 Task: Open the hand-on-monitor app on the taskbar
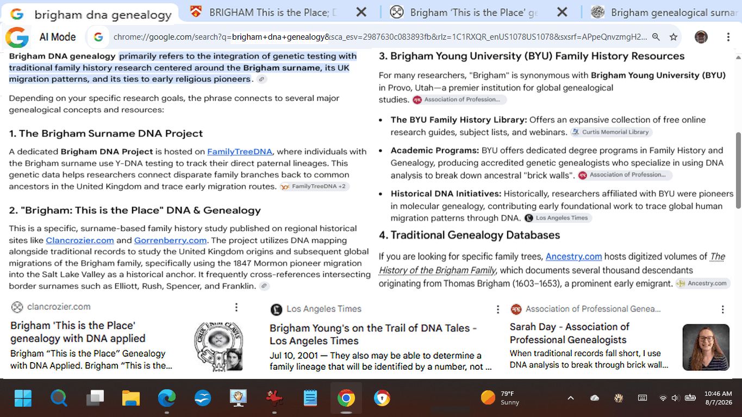coord(239,398)
